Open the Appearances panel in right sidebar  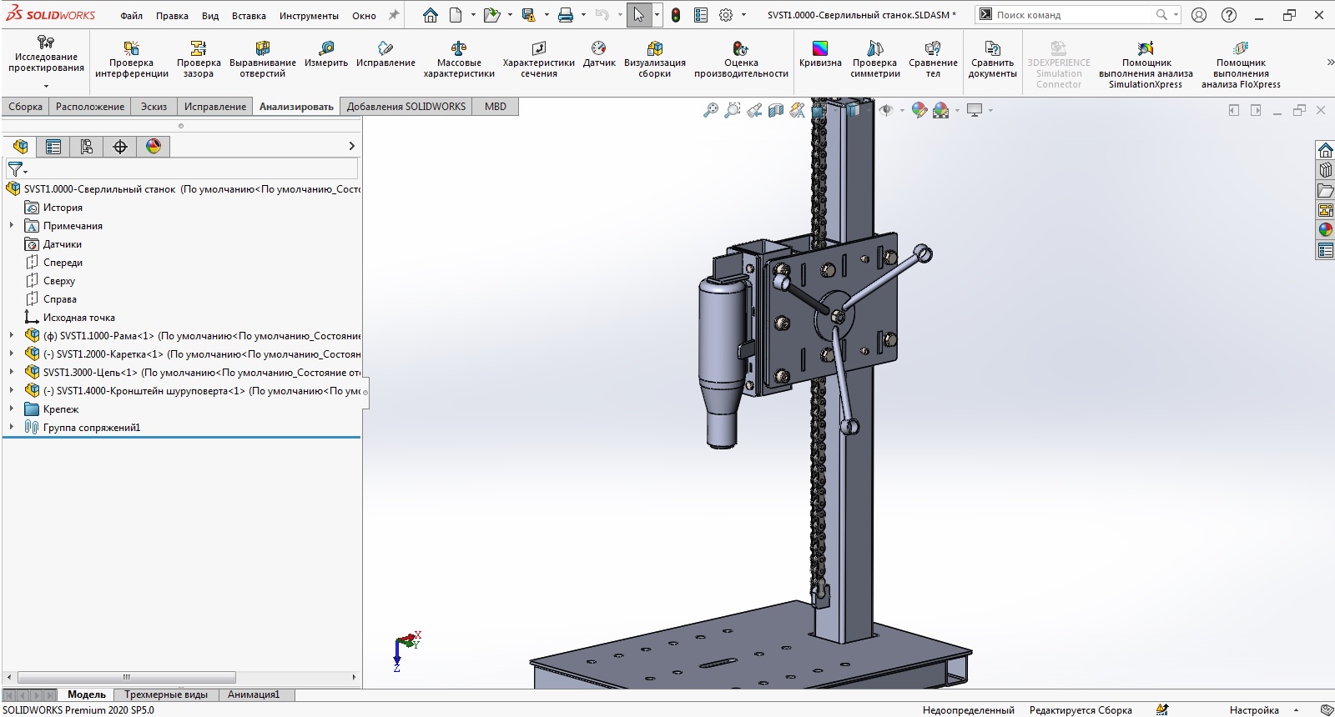(1325, 230)
